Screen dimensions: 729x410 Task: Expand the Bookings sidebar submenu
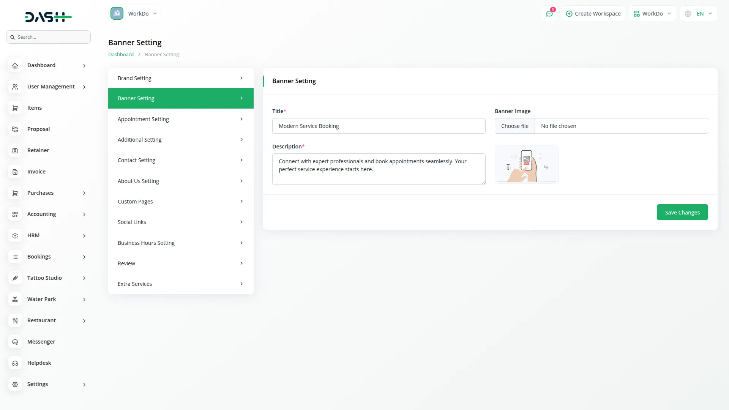[84, 257]
